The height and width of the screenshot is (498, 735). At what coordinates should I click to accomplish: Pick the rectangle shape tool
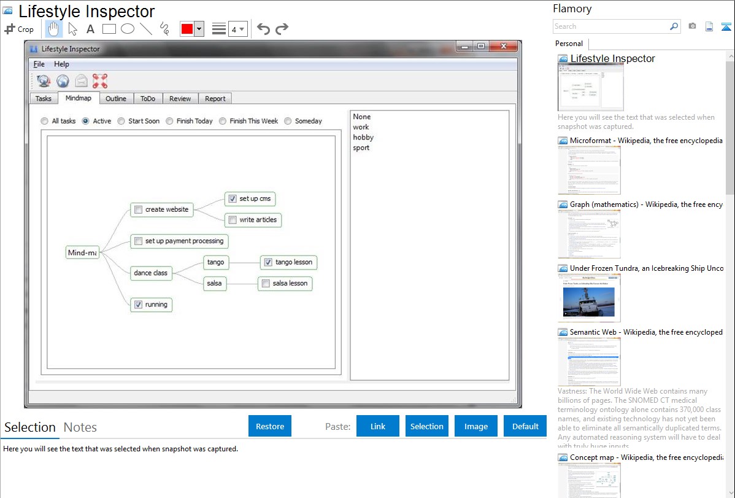109,29
